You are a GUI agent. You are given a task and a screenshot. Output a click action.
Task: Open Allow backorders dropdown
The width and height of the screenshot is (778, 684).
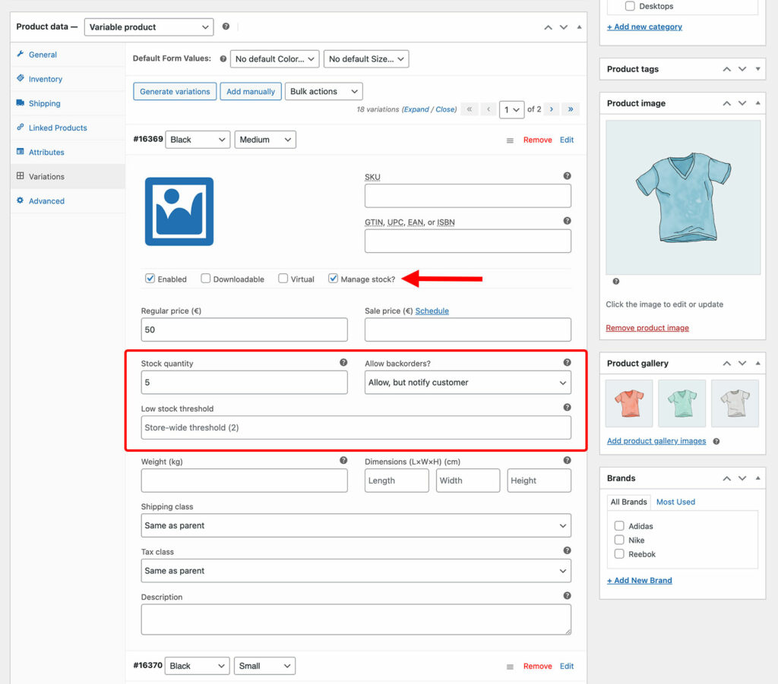tap(467, 383)
